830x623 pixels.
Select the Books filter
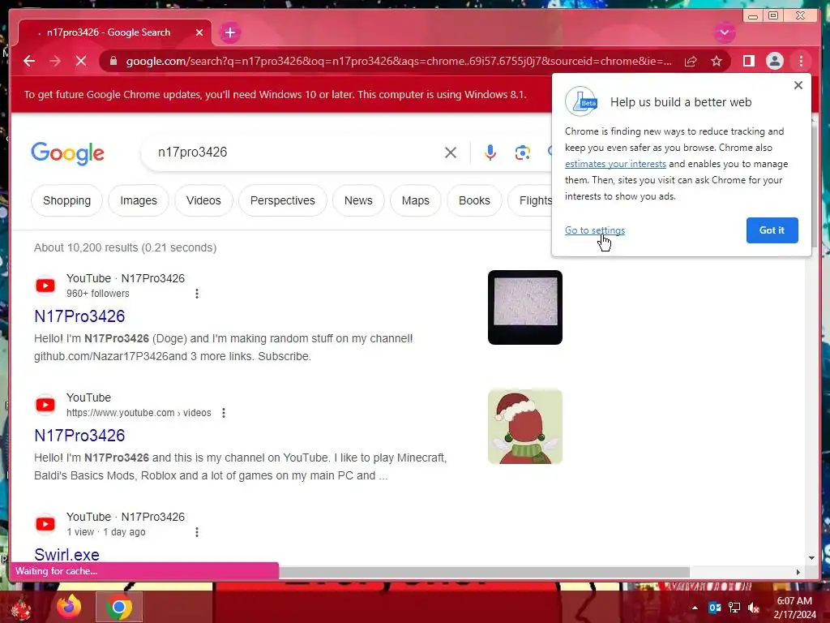click(474, 201)
